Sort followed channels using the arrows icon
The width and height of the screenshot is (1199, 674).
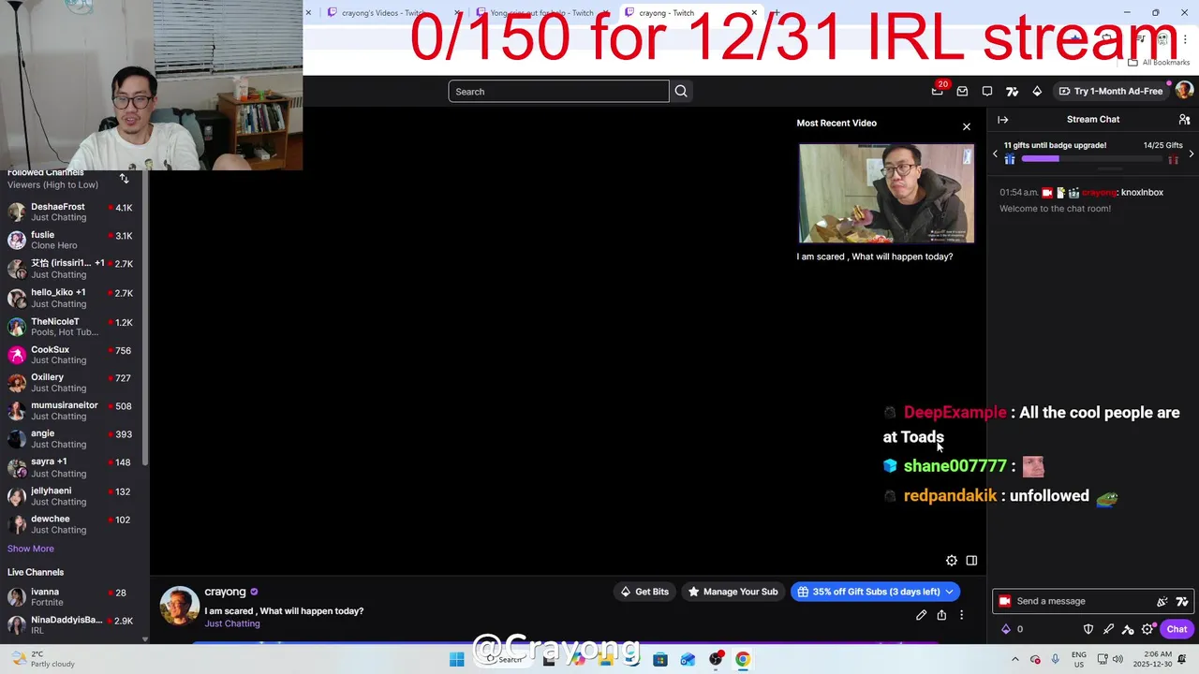(124, 178)
